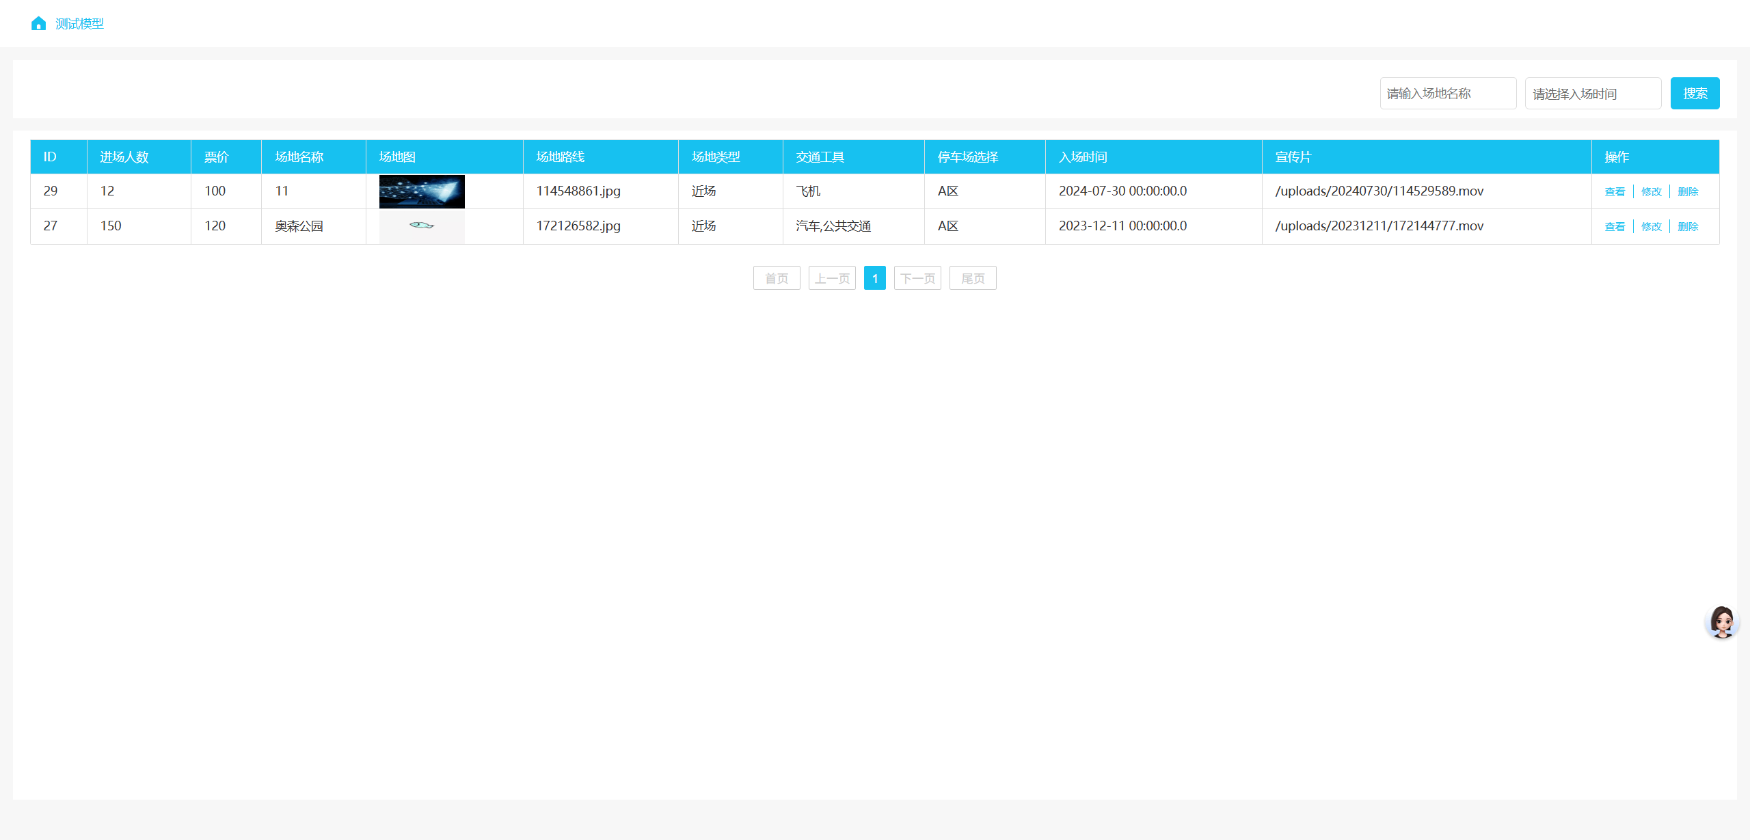Open the assistant avatar chat icon
Image resolution: width=1750 pixels, height=840 pixels.
point(1721,621)
